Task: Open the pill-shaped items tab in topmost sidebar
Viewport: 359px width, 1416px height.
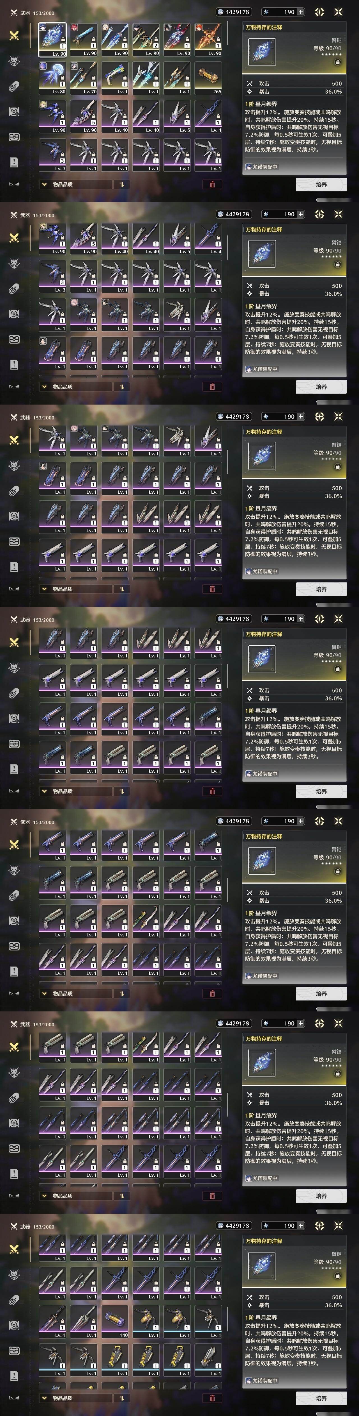Action: point(14,86)
